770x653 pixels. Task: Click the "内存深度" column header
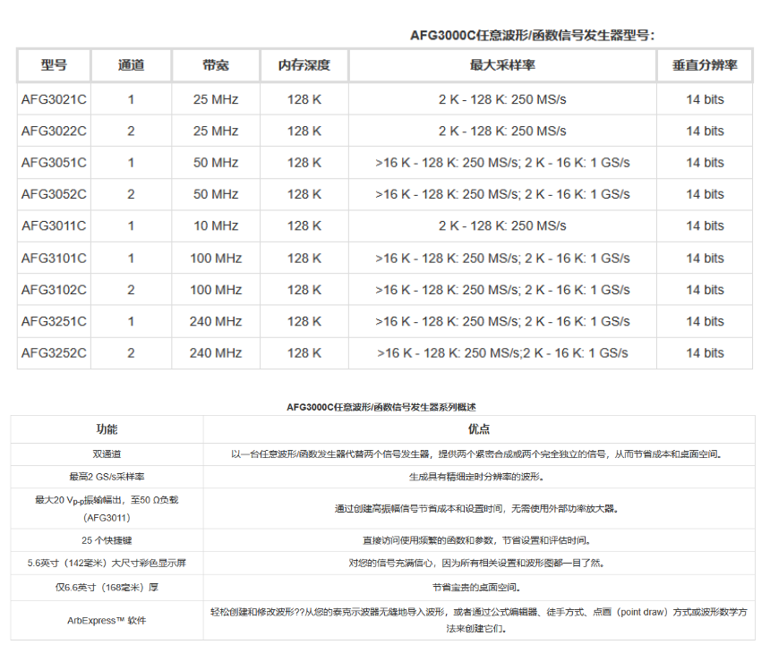[x=304, y=65]
